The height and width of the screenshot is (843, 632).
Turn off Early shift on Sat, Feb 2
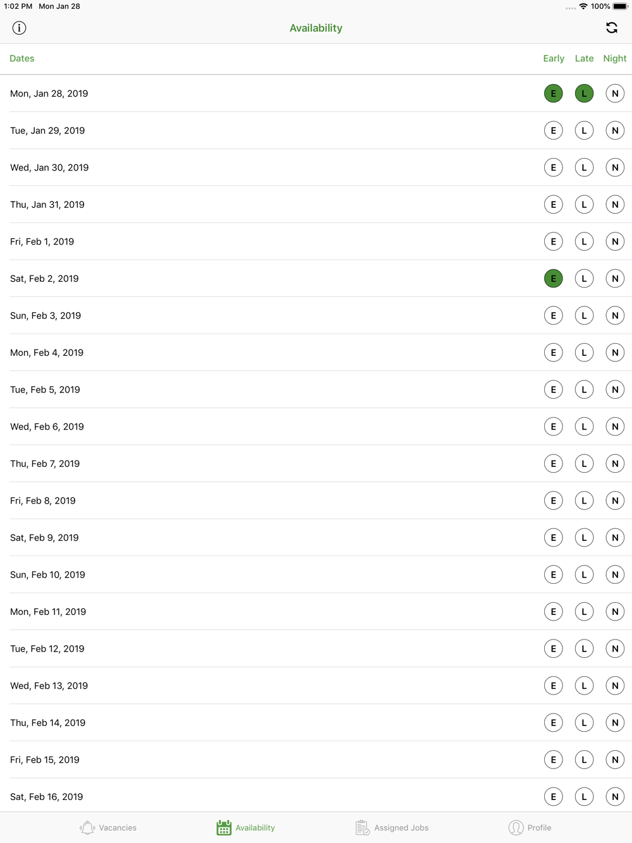553,279
